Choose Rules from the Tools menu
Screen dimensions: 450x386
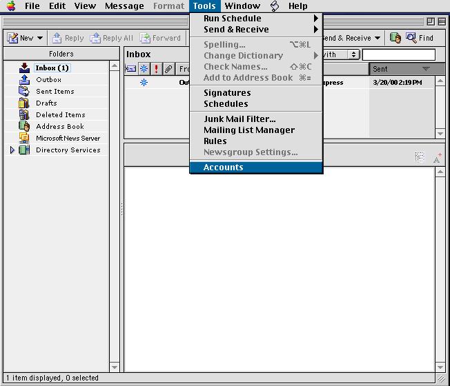pos(256,141)
